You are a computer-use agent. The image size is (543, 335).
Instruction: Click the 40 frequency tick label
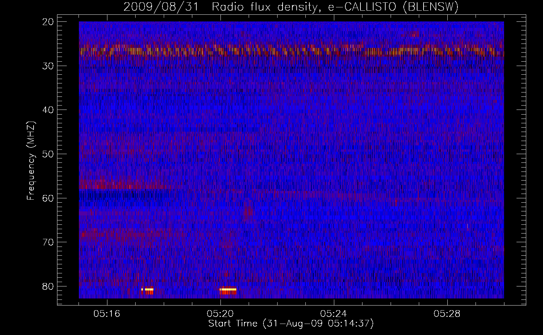click(48, 110)
